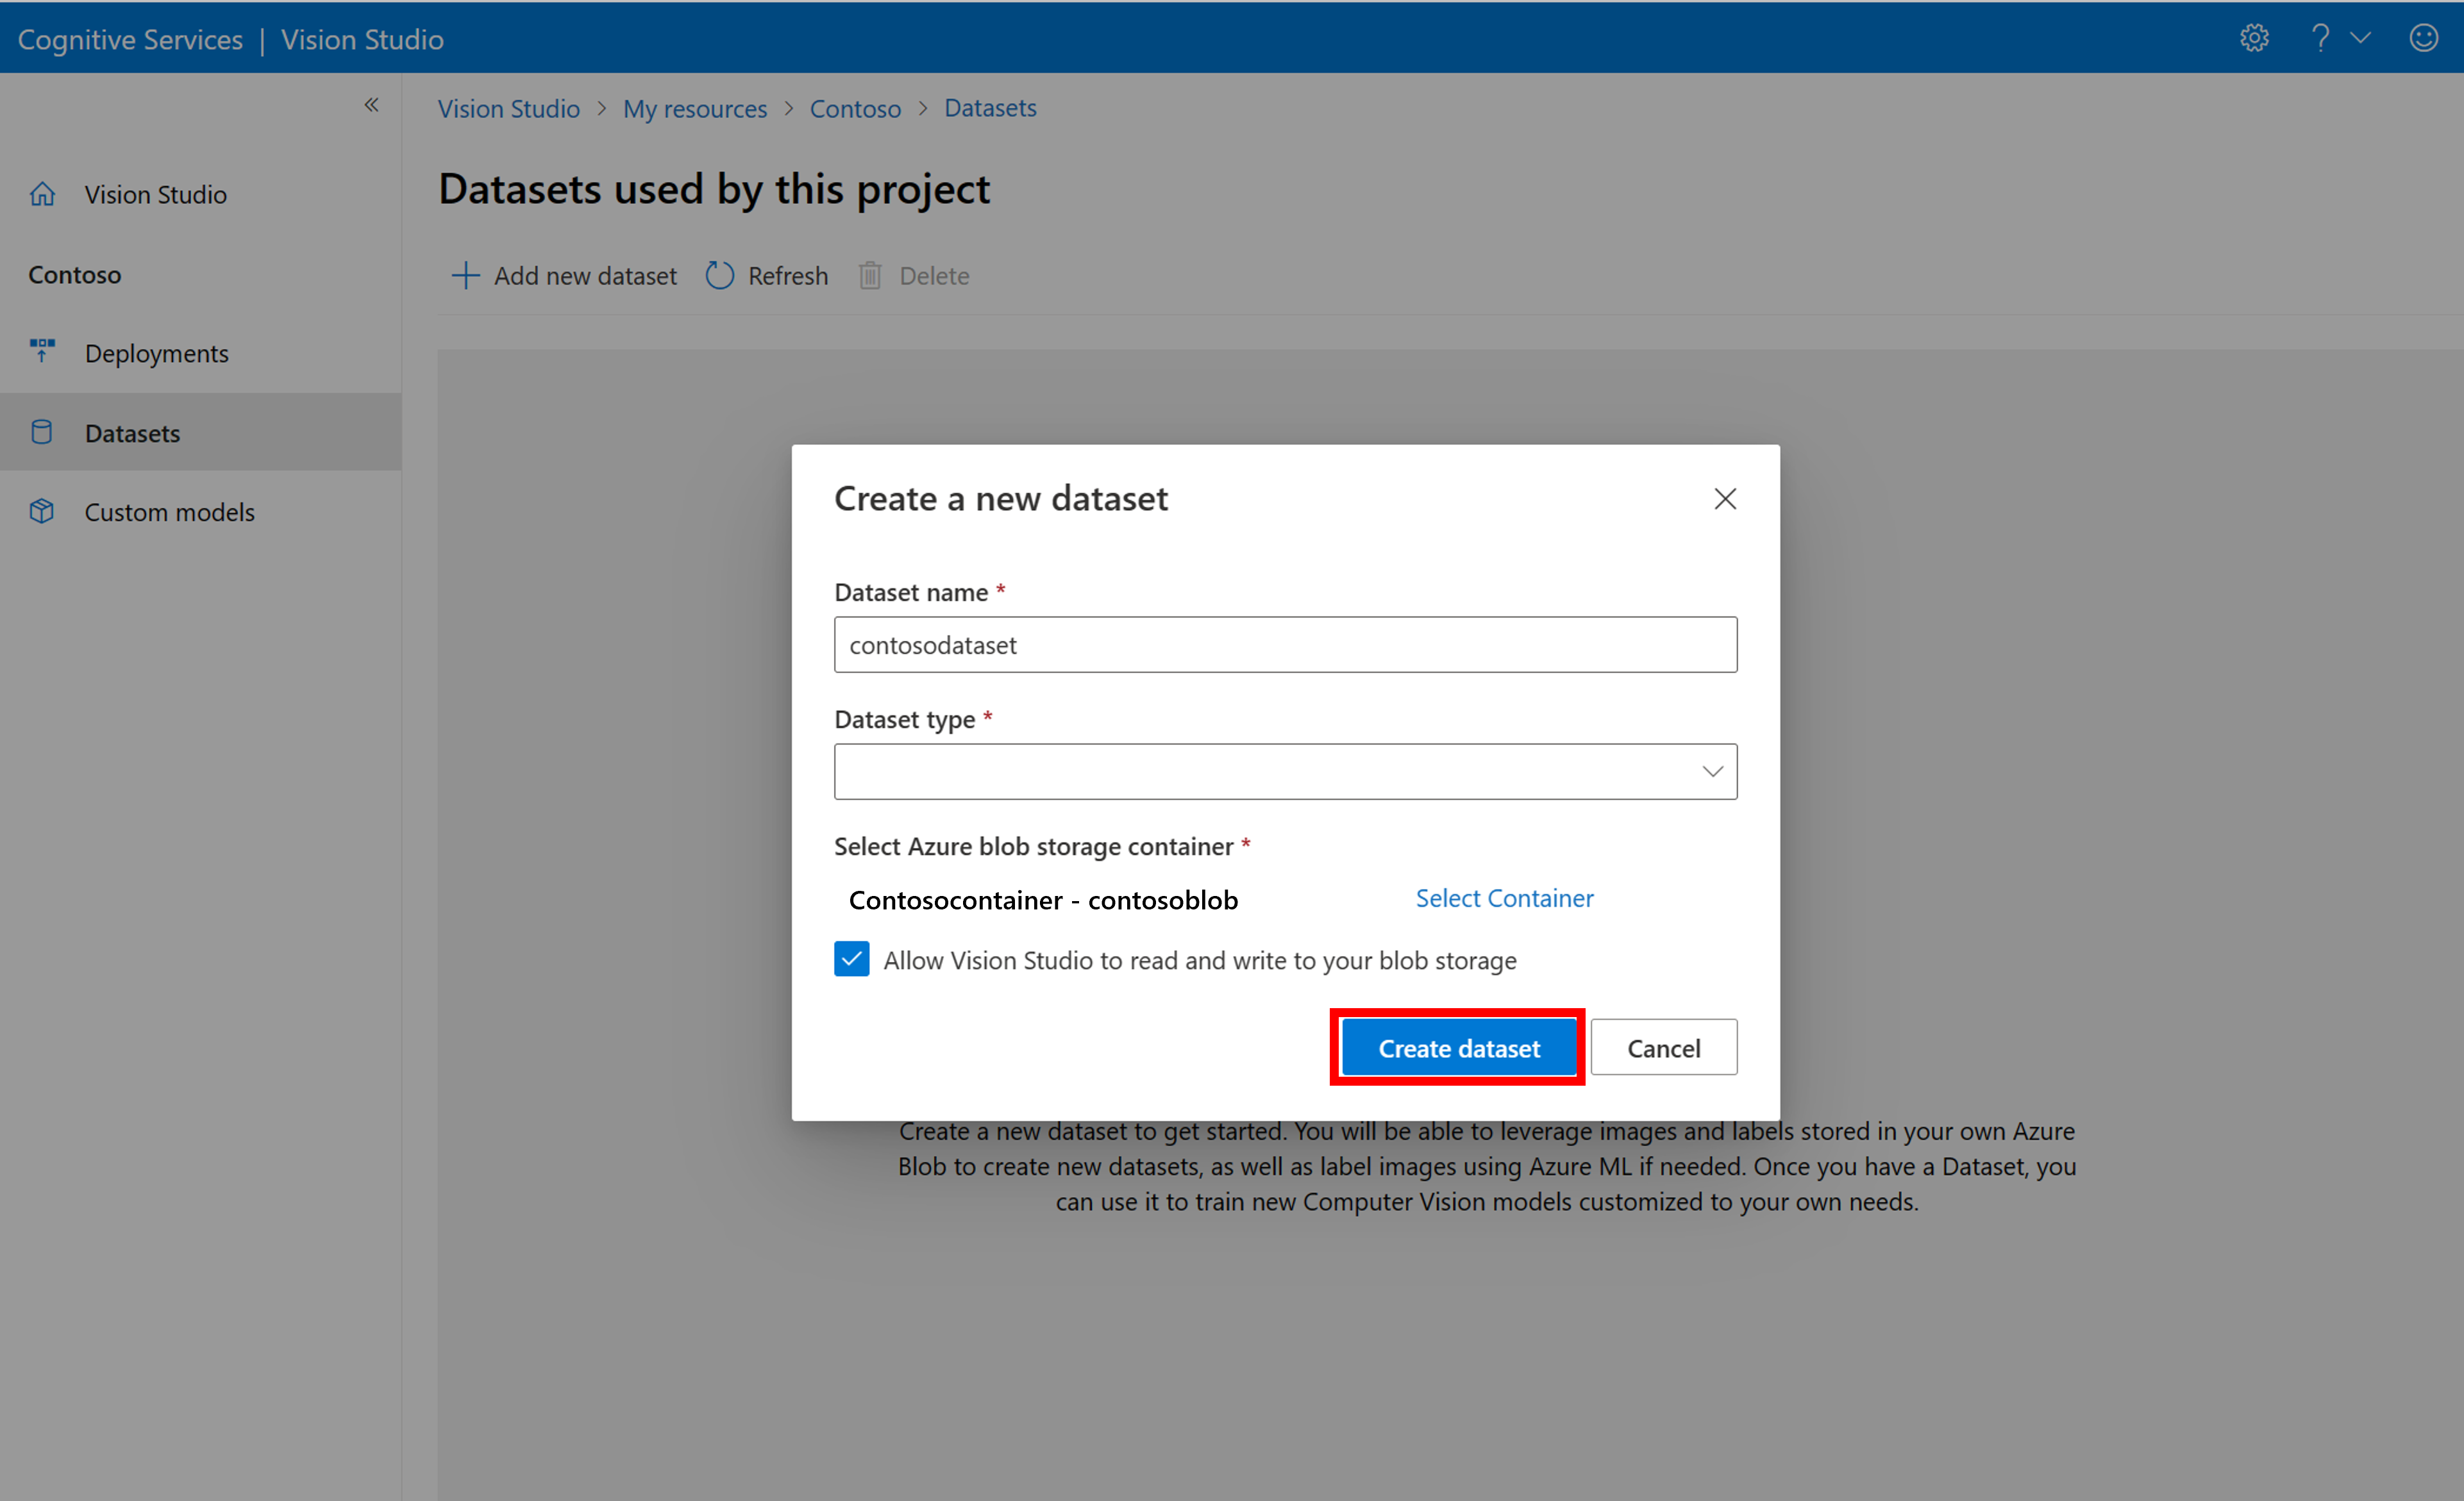
Task: Click the Create dataset button
Action: pyautogui.click(x=1459, y=1049)
